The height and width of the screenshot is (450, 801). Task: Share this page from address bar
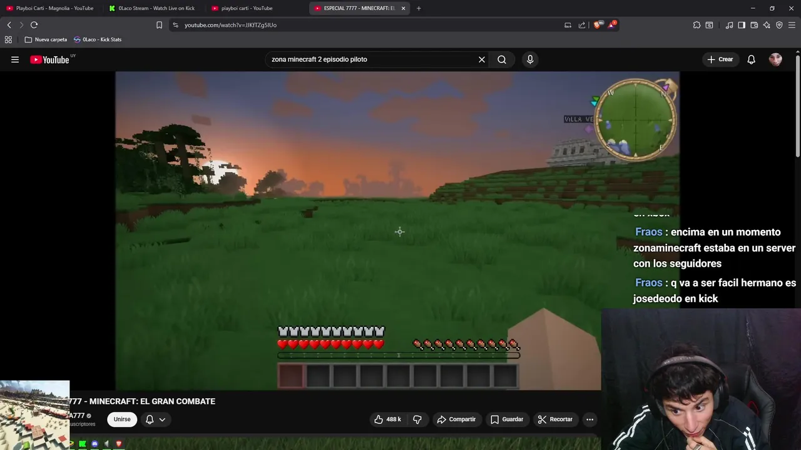(x=582, y=25)
